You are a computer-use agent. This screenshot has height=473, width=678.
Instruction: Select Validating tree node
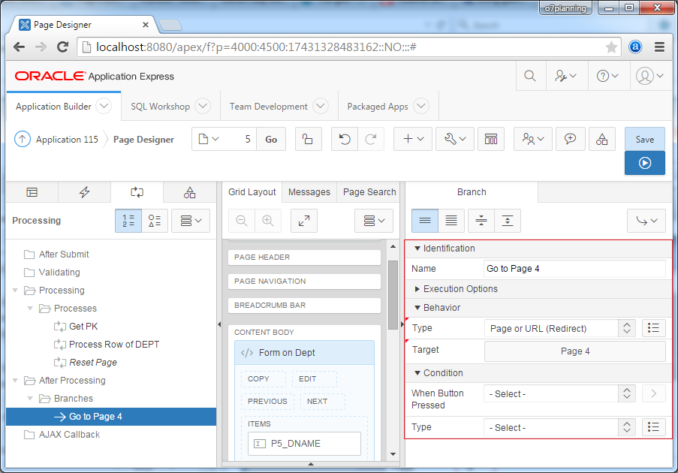[x=59, y=273]
